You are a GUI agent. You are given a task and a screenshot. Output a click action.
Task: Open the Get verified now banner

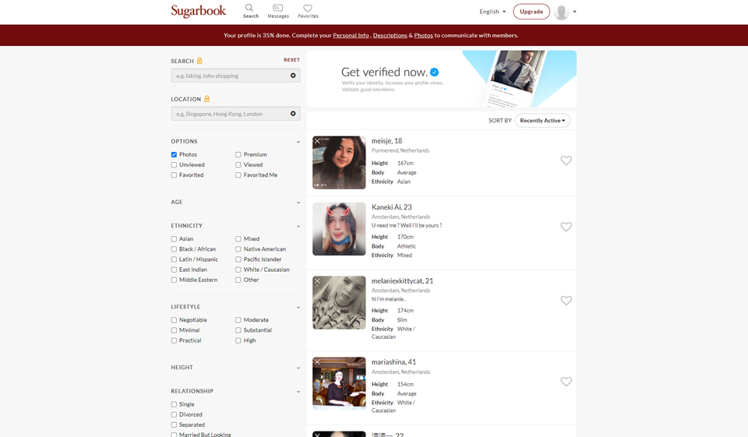pos(441,79)
